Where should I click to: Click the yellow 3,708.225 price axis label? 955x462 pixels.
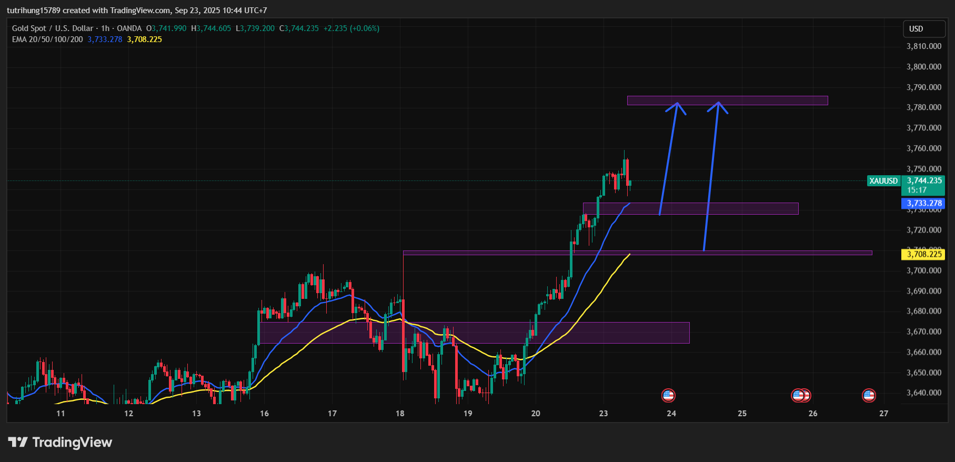[924, 255]
